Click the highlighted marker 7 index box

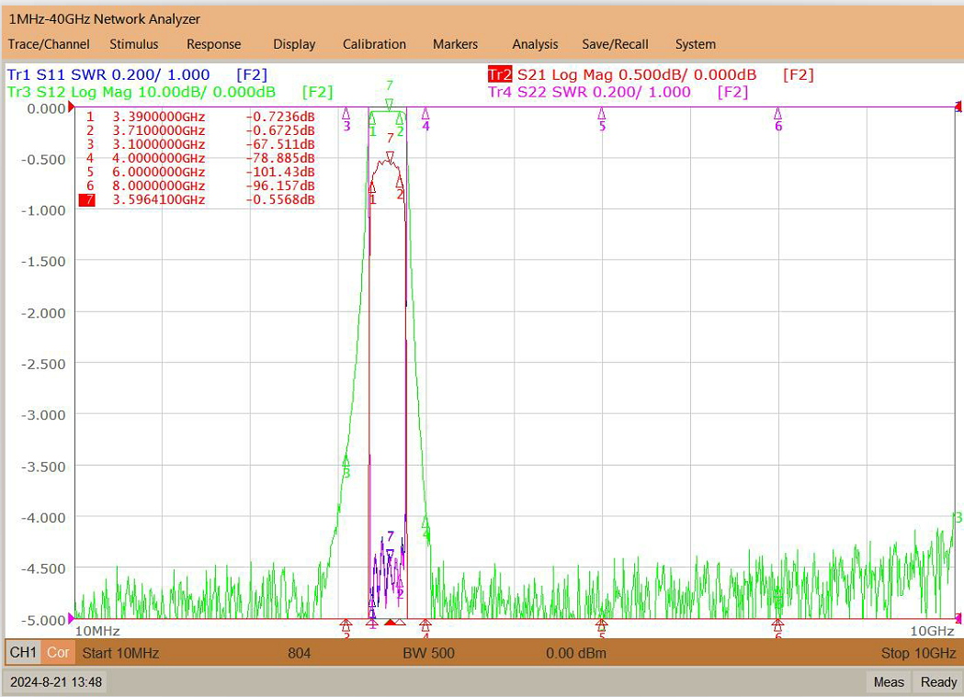(x=86, y=199)
